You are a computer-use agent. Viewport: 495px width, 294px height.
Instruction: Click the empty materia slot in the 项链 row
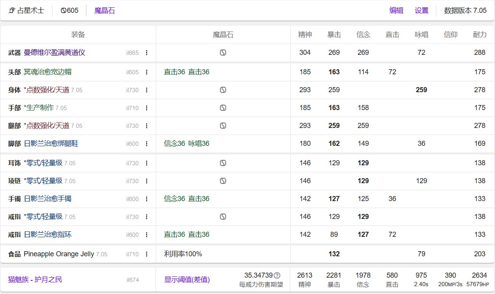click(x=223, y=181)
